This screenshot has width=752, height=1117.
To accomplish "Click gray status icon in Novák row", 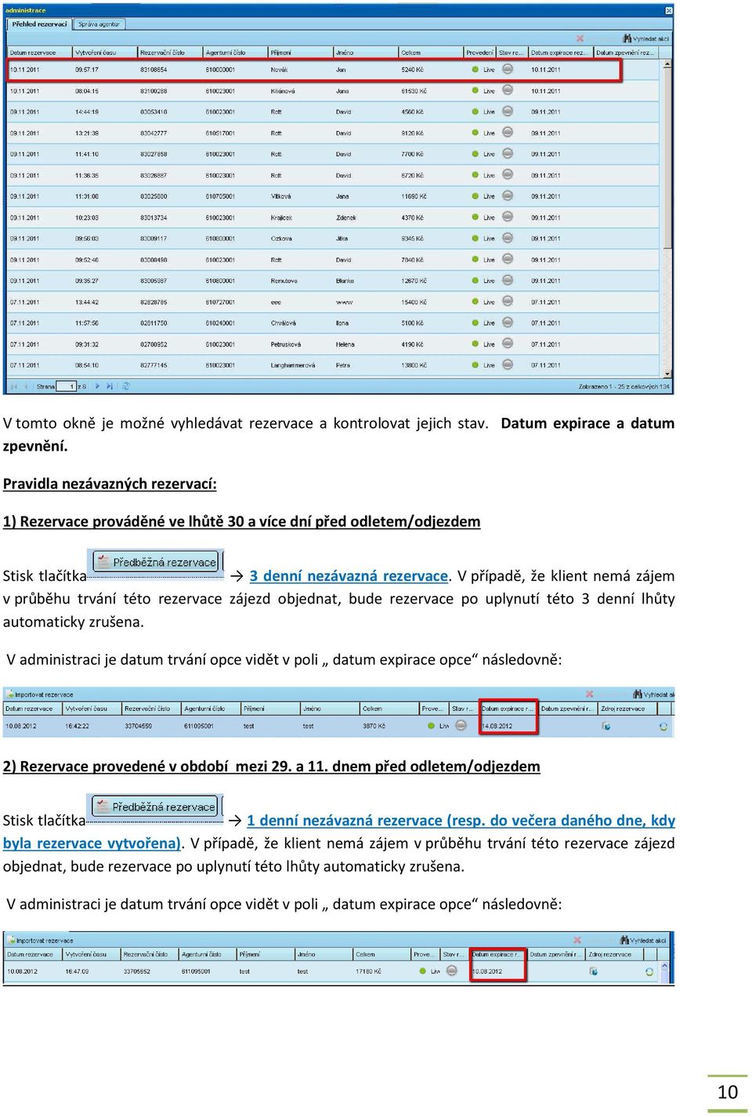I will tap(508, 69).
